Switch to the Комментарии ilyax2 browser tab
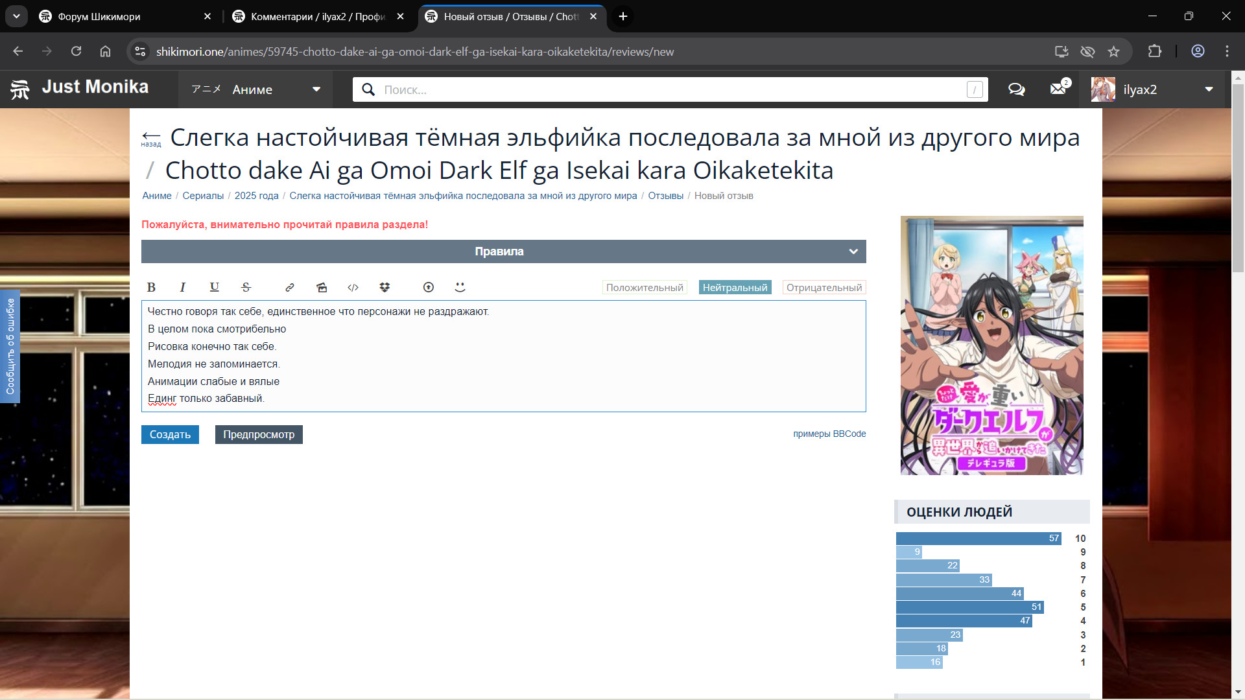 [x=316, y=16]
